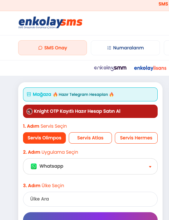Viewport: 169px width, 220px height.
Task: Open the Whatsapp application dropdown
Action: pos(90,166)
